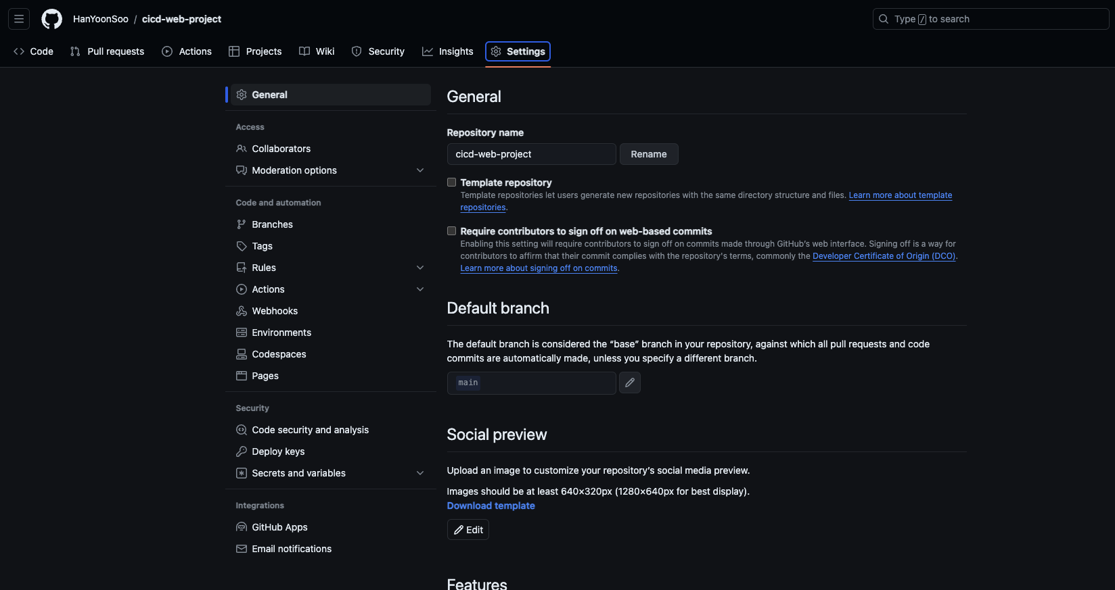Click the Moderation options comment icon
This screenshot has height=590, width=1115.
point(242,170)
